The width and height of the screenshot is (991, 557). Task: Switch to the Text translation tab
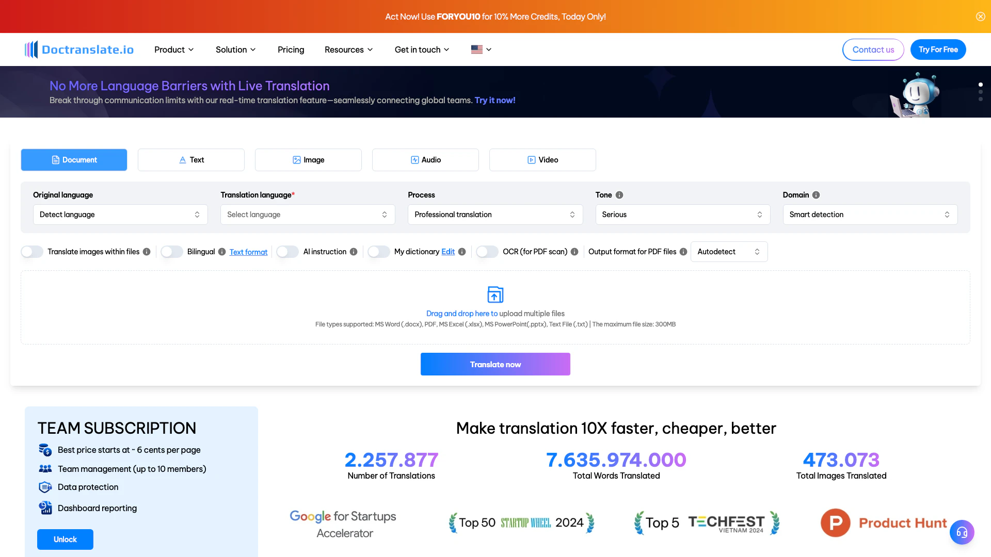coord(191,160)
